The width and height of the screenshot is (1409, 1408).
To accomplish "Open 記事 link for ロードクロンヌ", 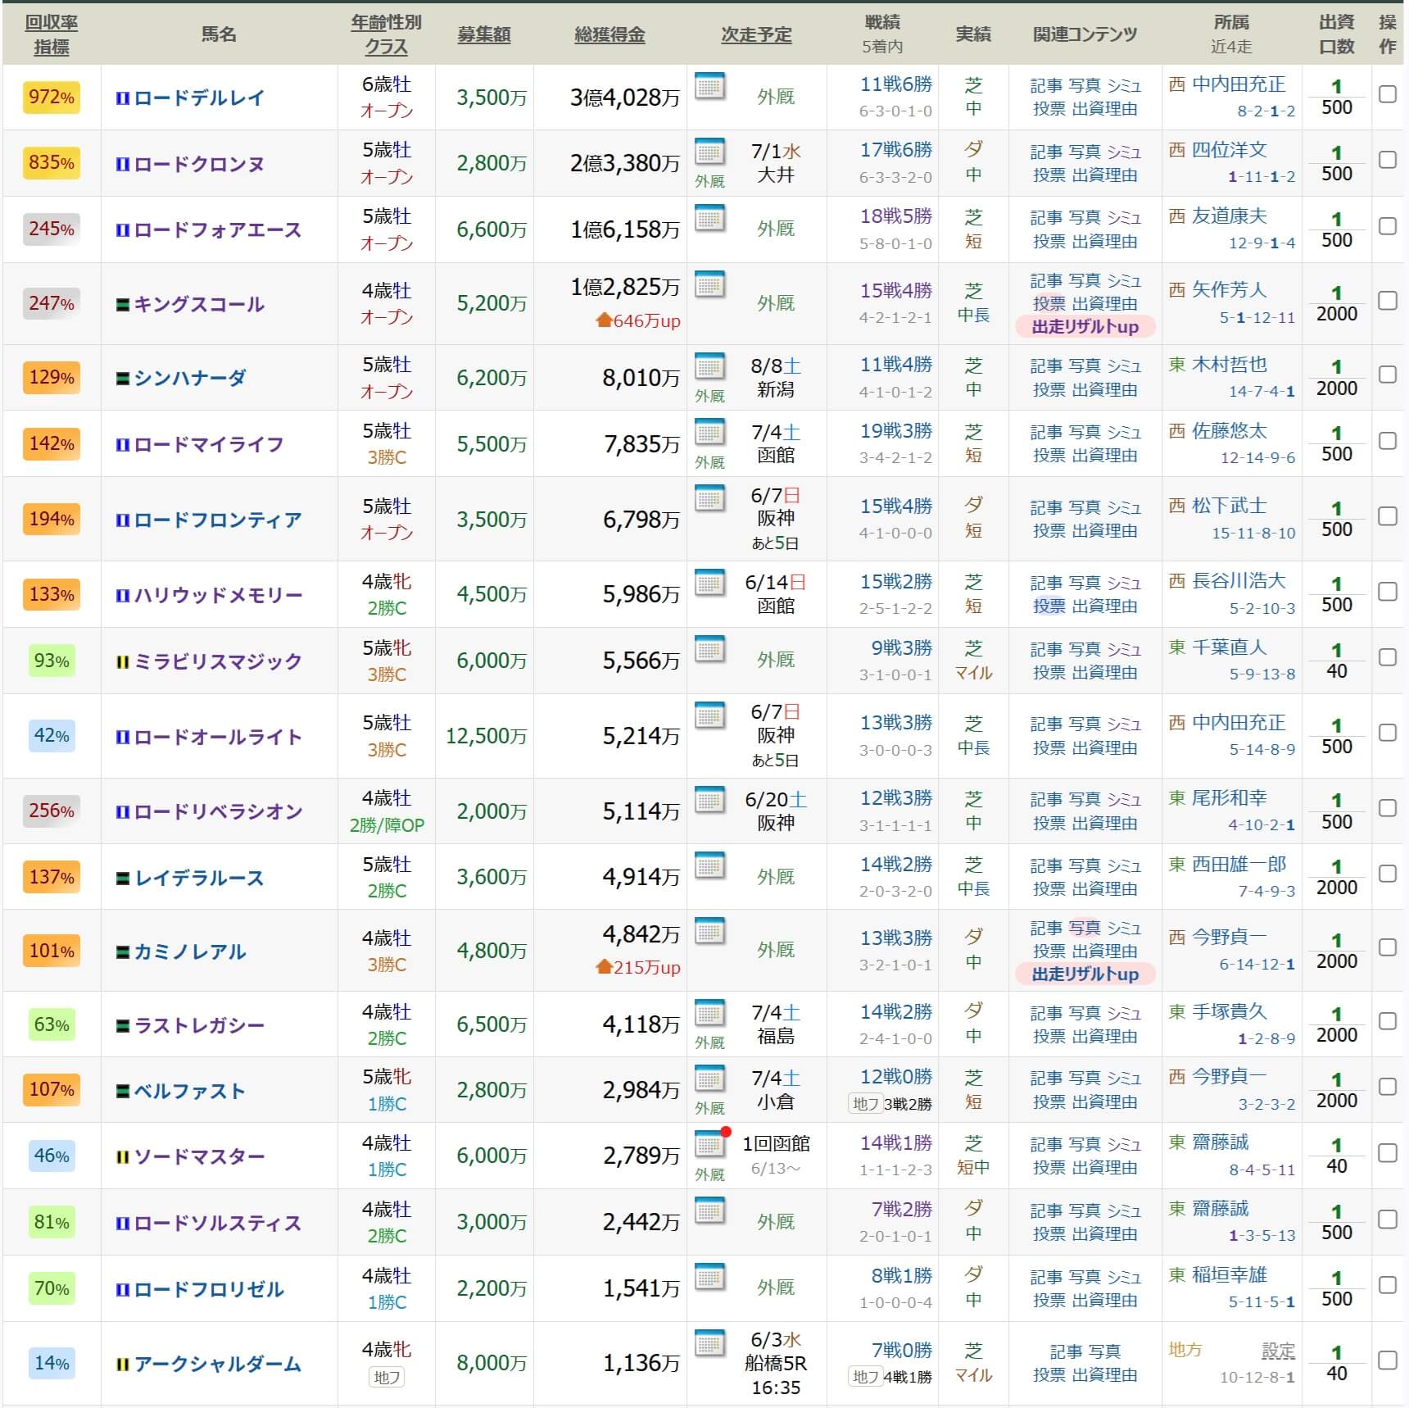I will tap(1046, 152).
